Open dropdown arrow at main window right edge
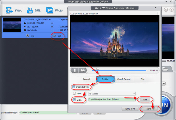The width and height of the screenshot is (176, 120). (164, 84)
